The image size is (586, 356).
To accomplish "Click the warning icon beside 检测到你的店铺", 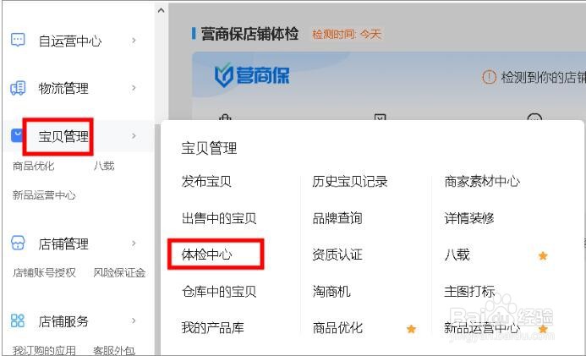I will 489,77.
